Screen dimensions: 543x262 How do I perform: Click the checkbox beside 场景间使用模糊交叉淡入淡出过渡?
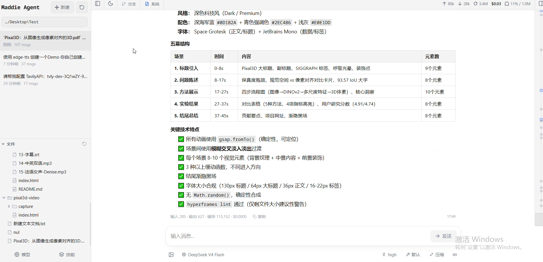(x=181, y=149)
